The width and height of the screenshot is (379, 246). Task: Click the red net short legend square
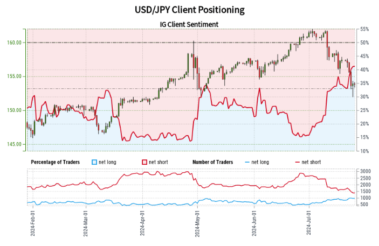tap(144, 162)
